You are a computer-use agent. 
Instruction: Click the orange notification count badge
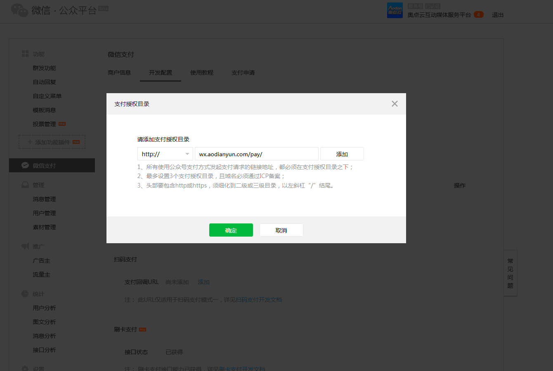(x=478, y=14)
